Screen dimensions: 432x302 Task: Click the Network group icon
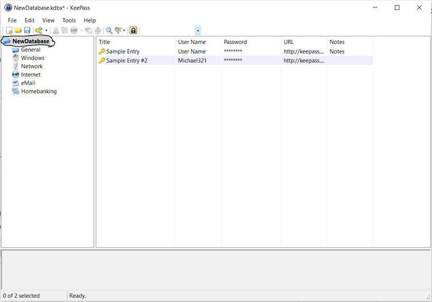(16, 66)
